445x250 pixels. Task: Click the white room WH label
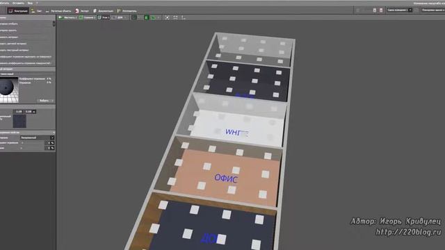[236, 133]
